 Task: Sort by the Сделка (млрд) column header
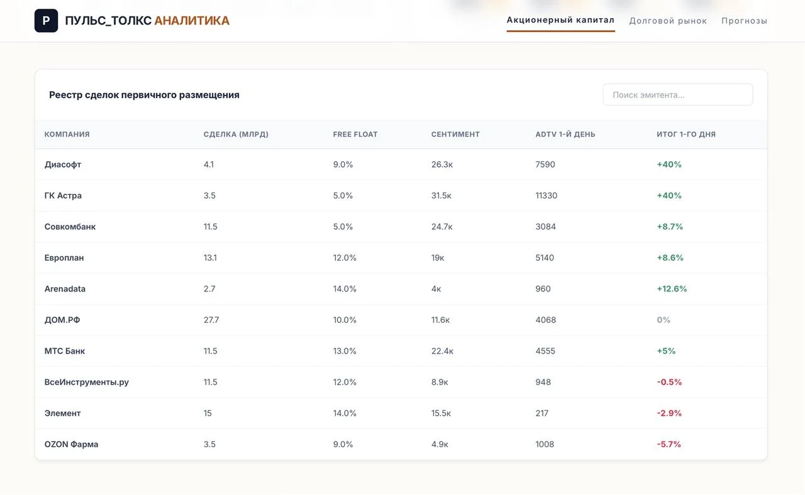pyautogui.click(x=236, y=134)
